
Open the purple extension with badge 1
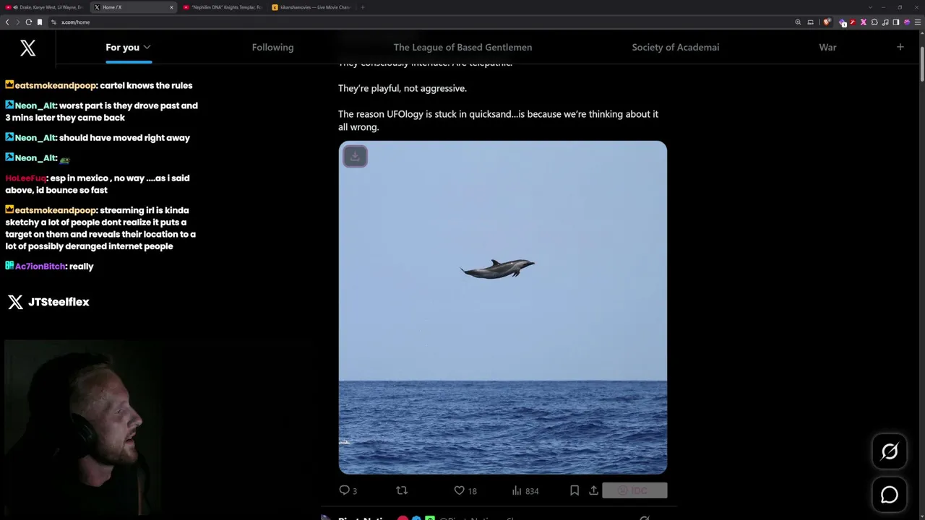coord(843,22)
